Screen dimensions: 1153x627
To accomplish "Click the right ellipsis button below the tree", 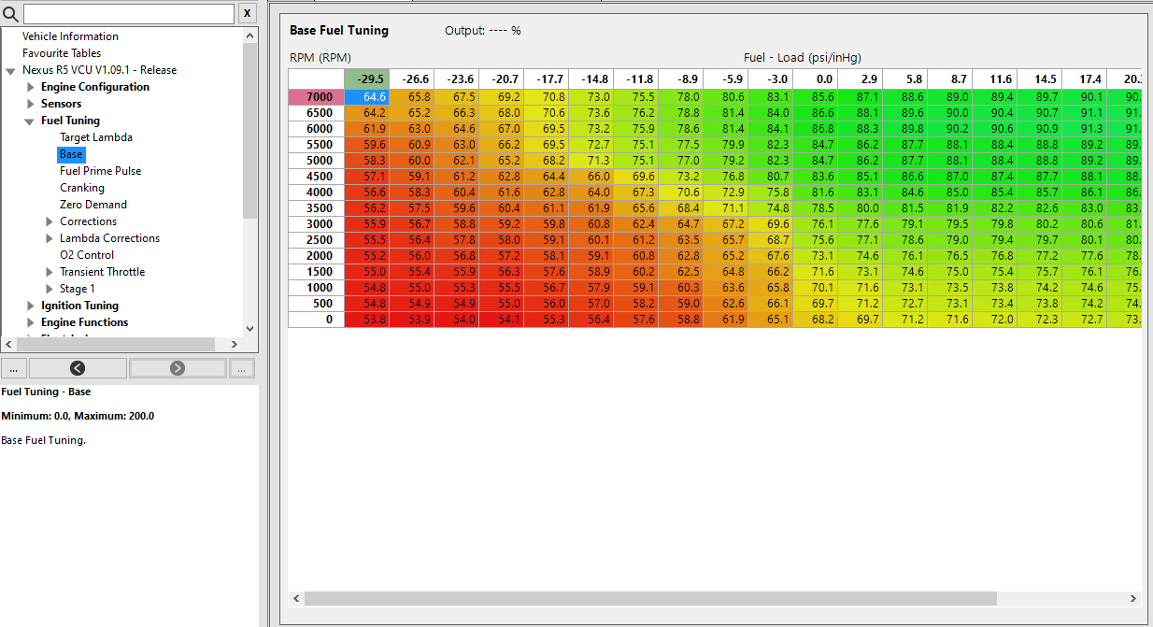I will point(241,368).
